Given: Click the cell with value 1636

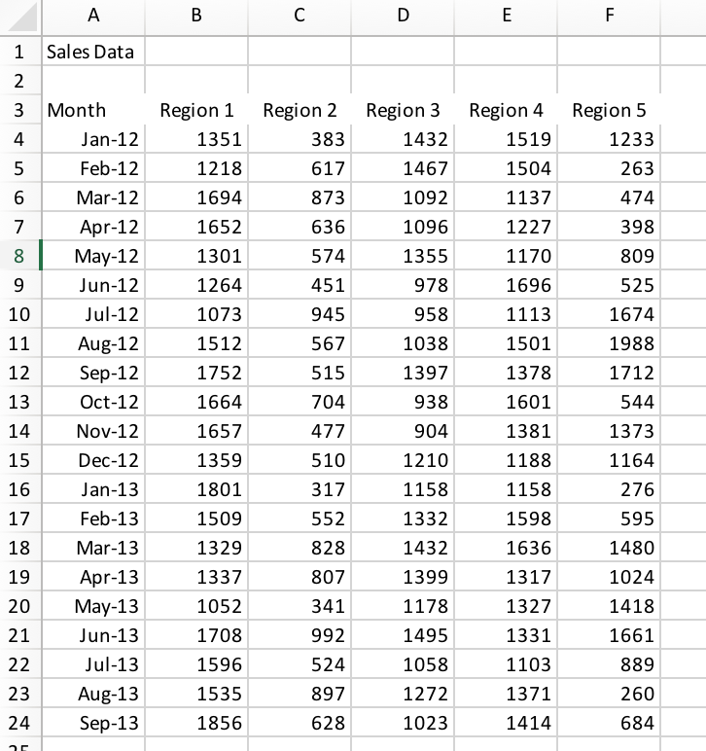Looking at the screenshot, I should point(506,548).
